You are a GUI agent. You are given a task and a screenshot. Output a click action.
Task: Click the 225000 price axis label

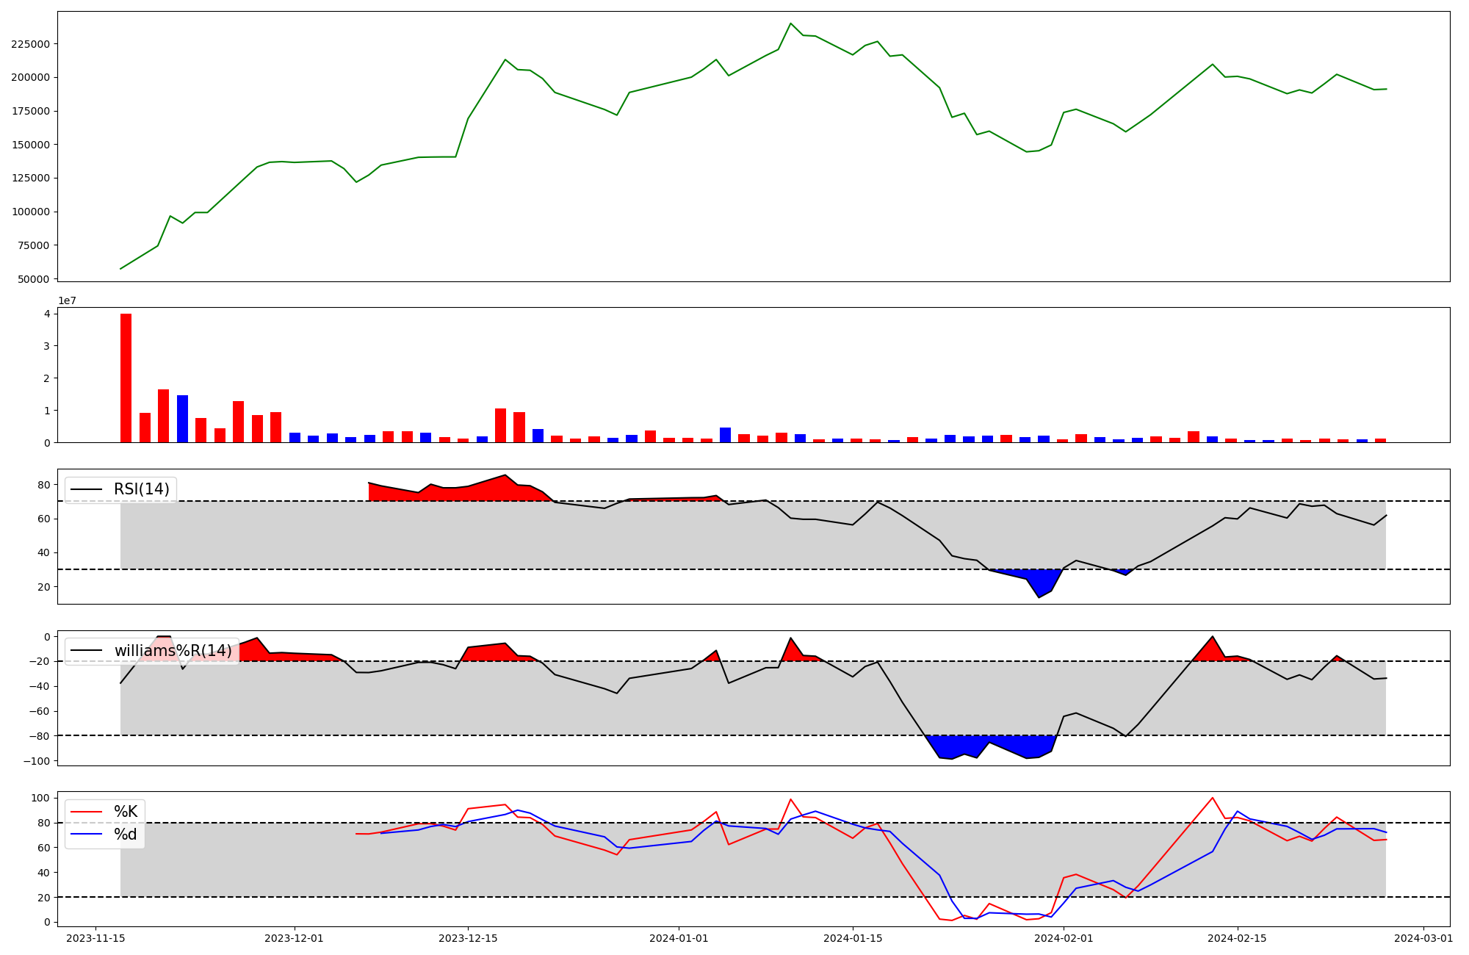click(30, 44)
